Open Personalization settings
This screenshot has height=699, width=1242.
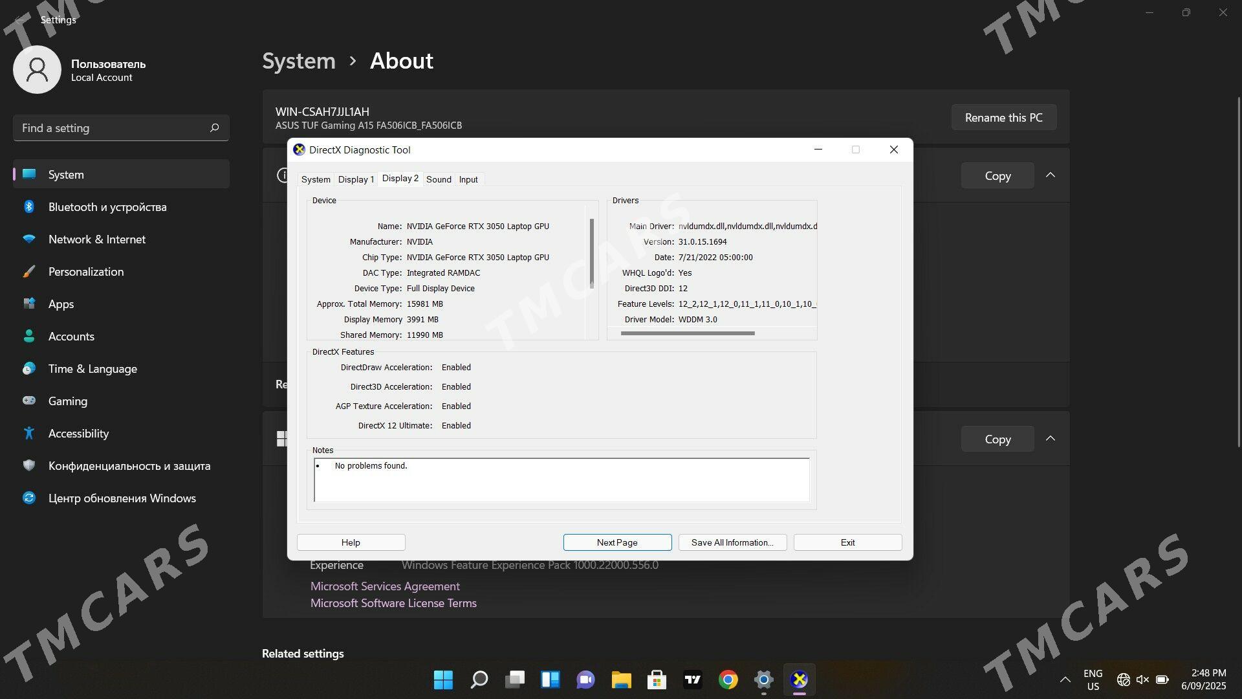[x=121, y=272]
